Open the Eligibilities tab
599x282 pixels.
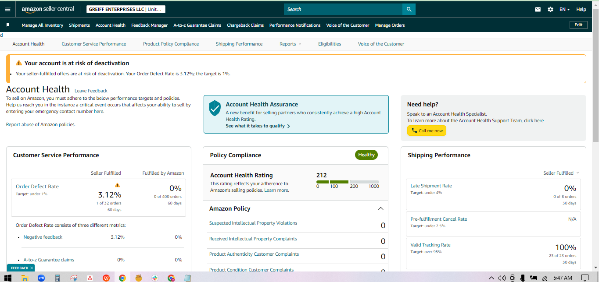[x=330, y=44]
